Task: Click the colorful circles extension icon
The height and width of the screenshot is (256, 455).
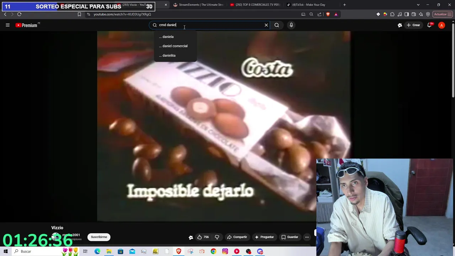Action: click(x=385, y=14)
